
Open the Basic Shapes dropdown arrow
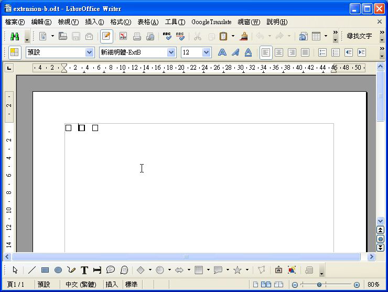pyautogui.click(x=150, y=270)
